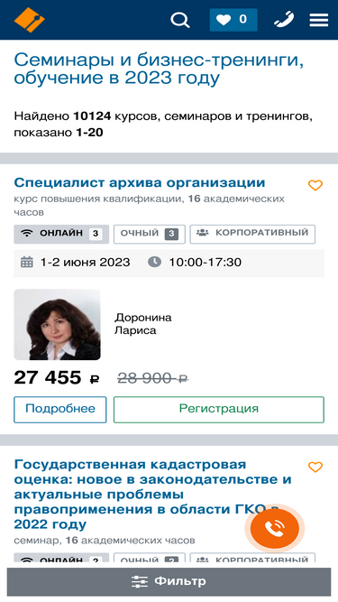Viewport: 338px width, 602px height.
Task: Click Доронина Лариса photo thumbnail
Action: (x=57, y=324)
